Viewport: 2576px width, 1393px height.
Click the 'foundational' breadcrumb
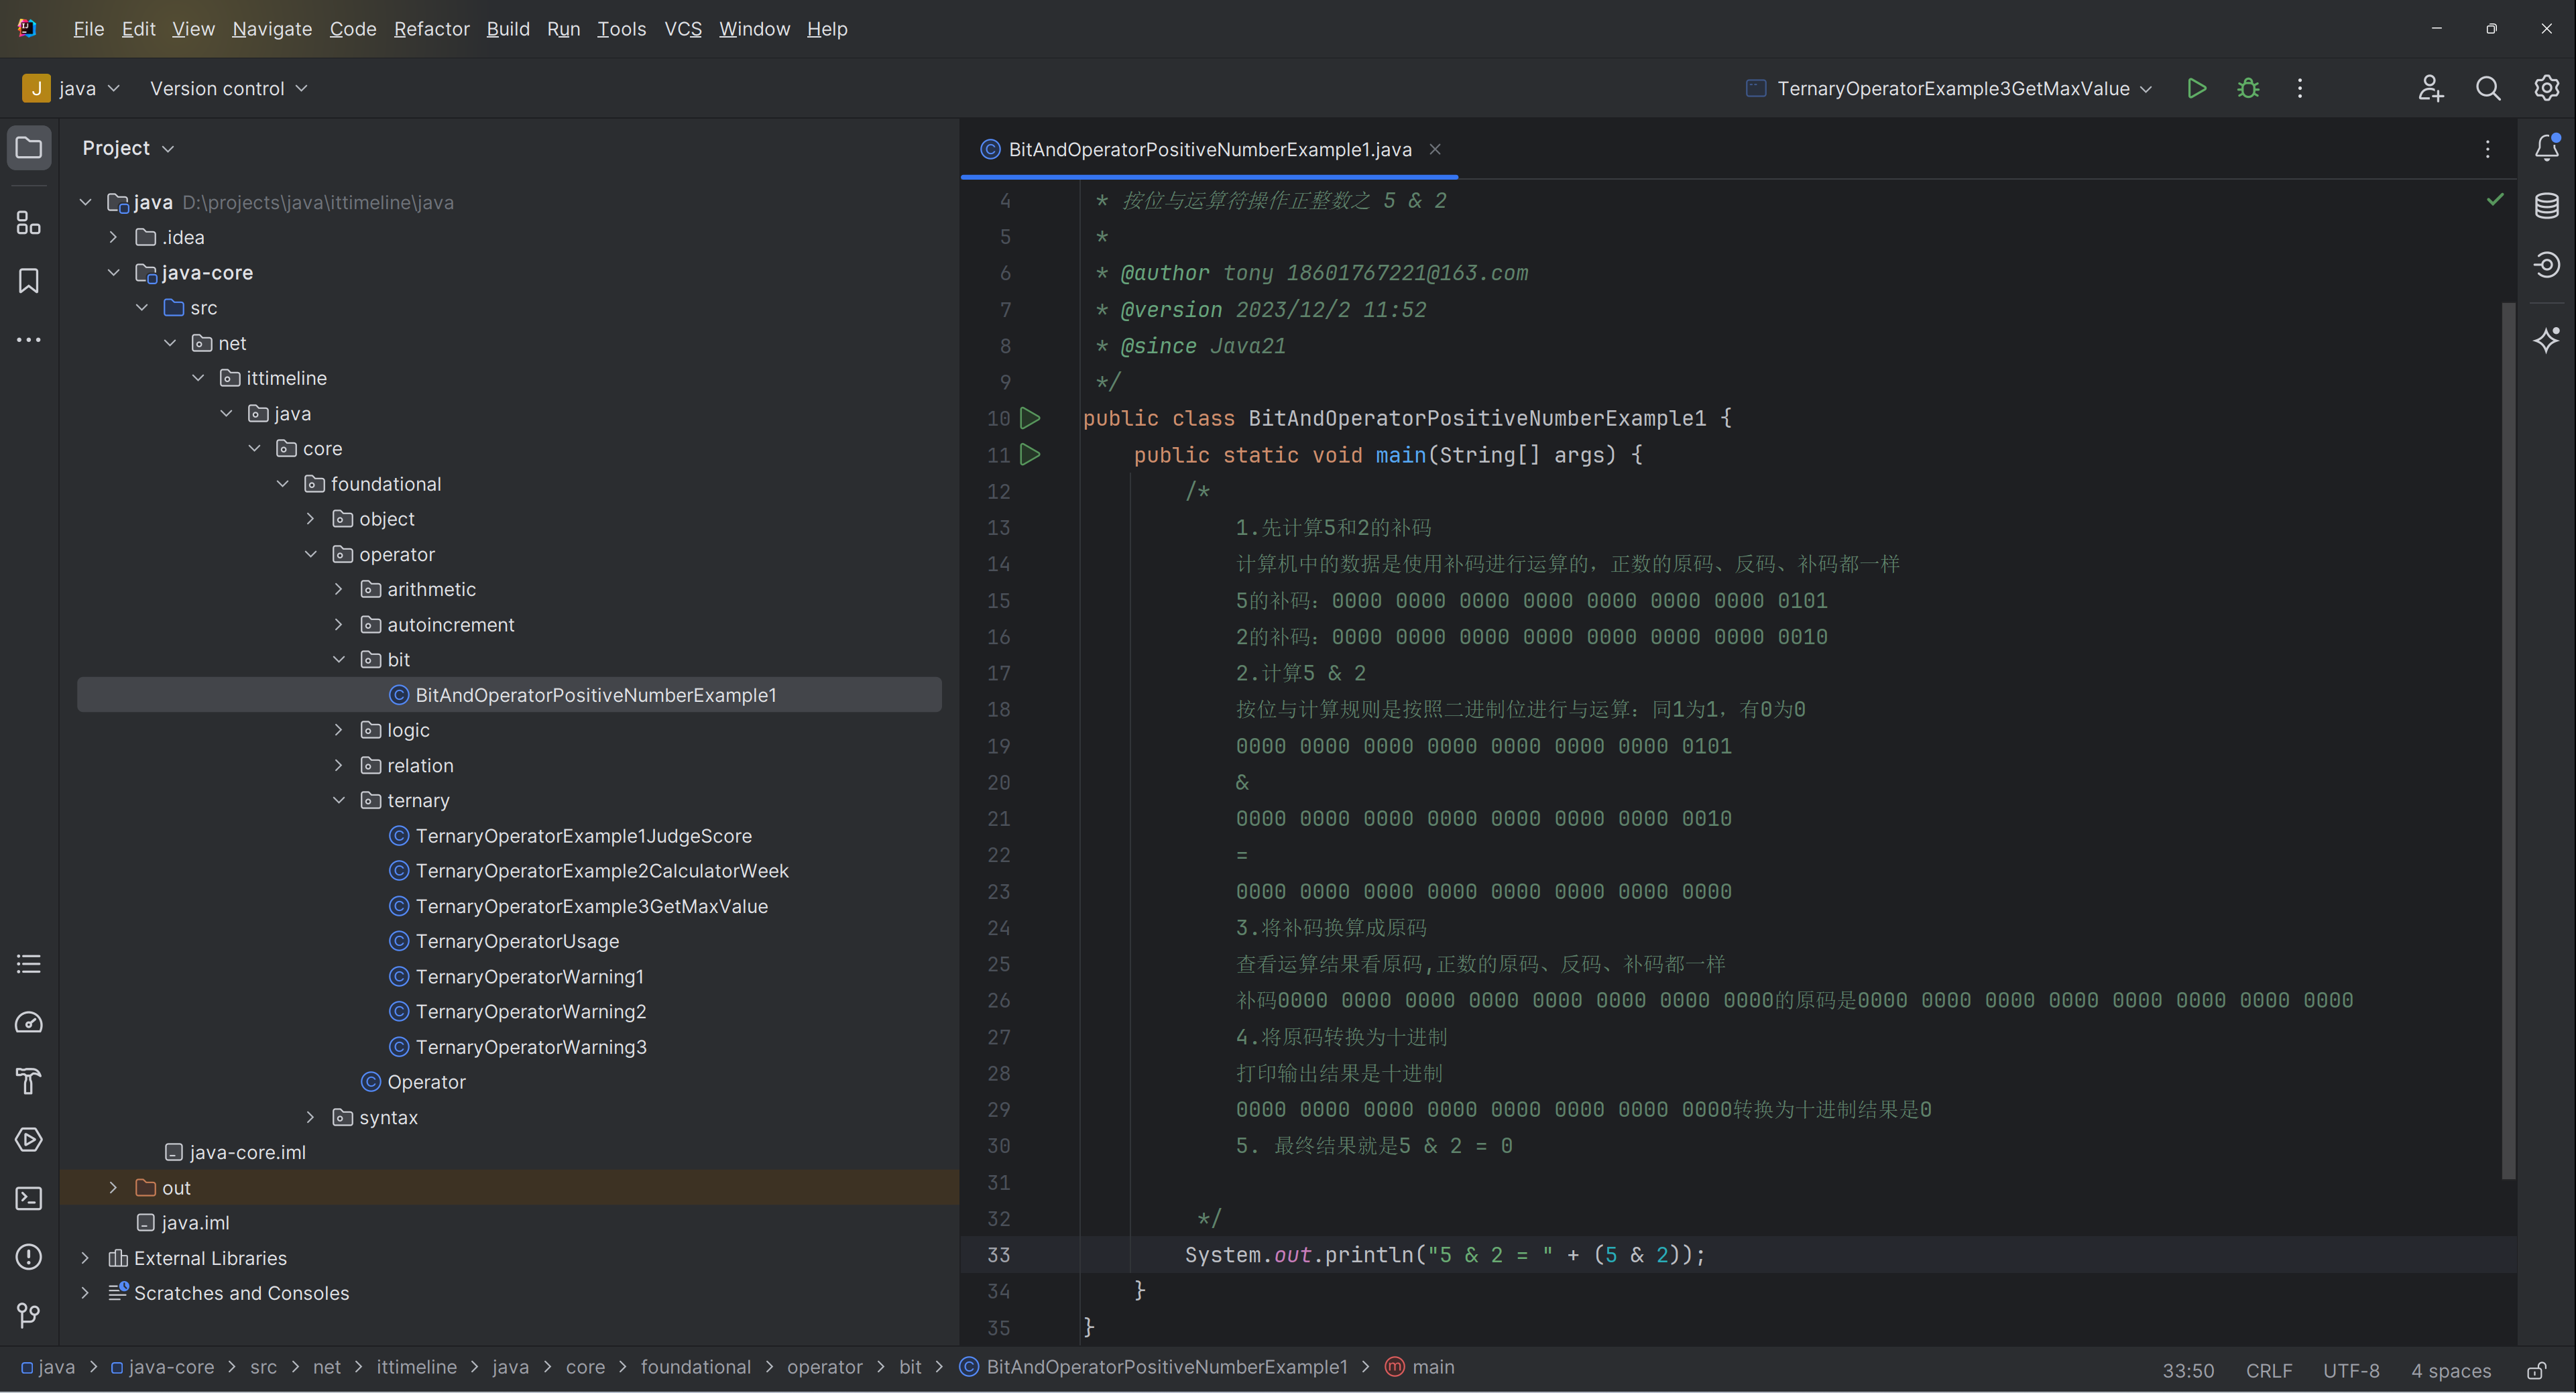click(695, 1367)
